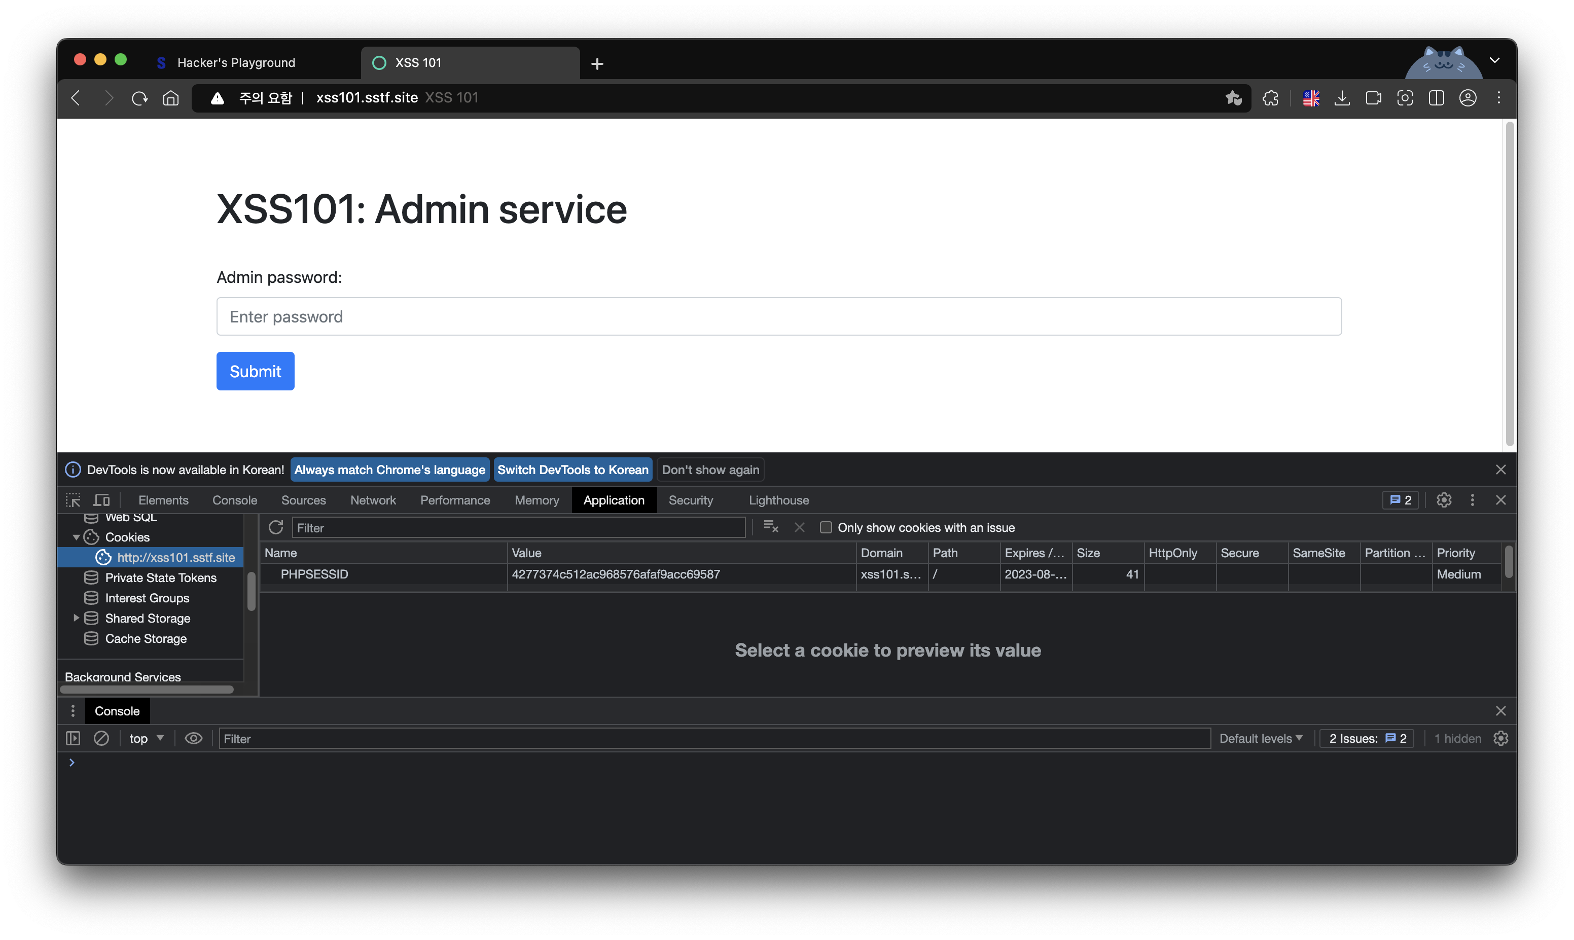Click the inspect element picker icon
This screenshot has height=940, width=1574.
(x=73, y=500)
